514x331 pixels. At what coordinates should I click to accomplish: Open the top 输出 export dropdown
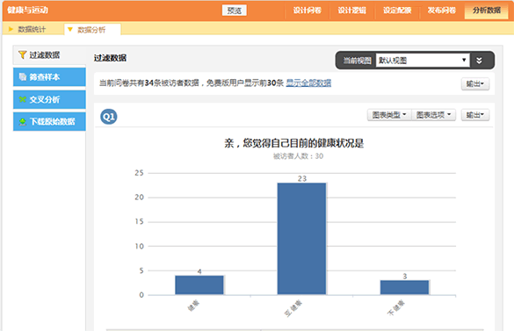[475, 84]
